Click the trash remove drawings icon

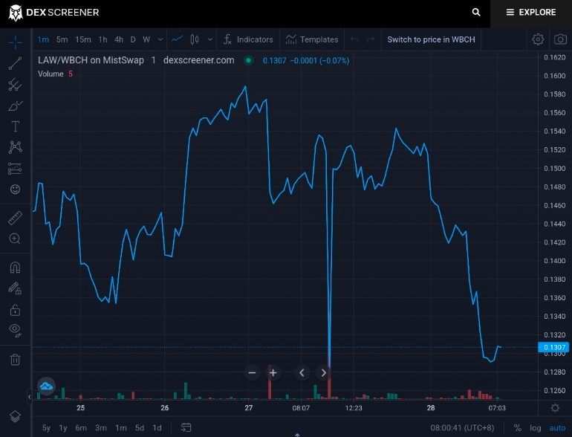[15, 360]
